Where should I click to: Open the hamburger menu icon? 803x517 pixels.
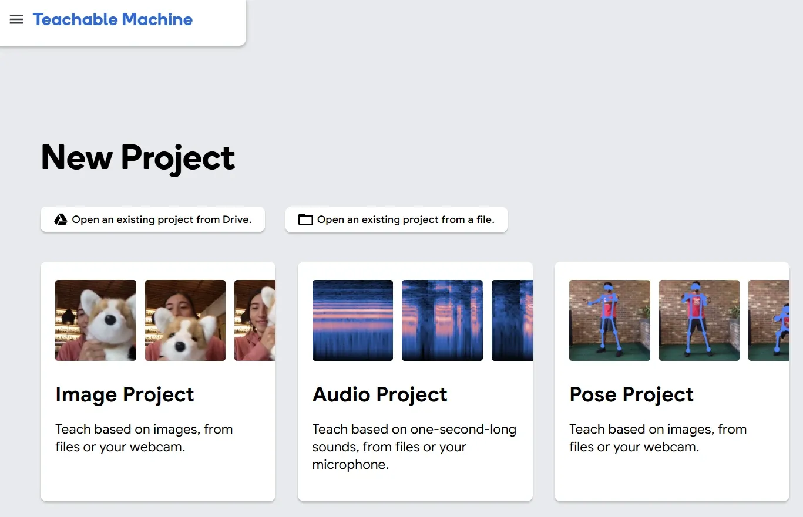pyautogui.click(x=16, y=19)
